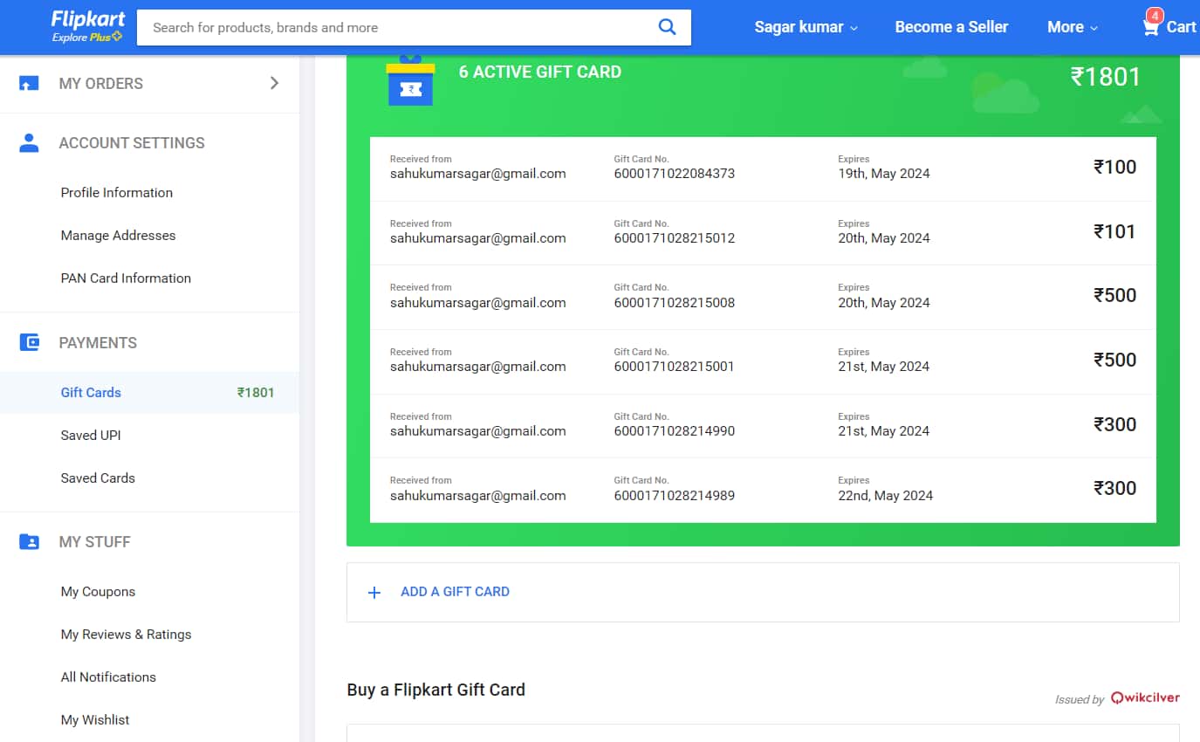Image resolution: width=1200 pixels, height=742 pixels.
Task: Click the Account Settings person icon
Action: point(29,143)
